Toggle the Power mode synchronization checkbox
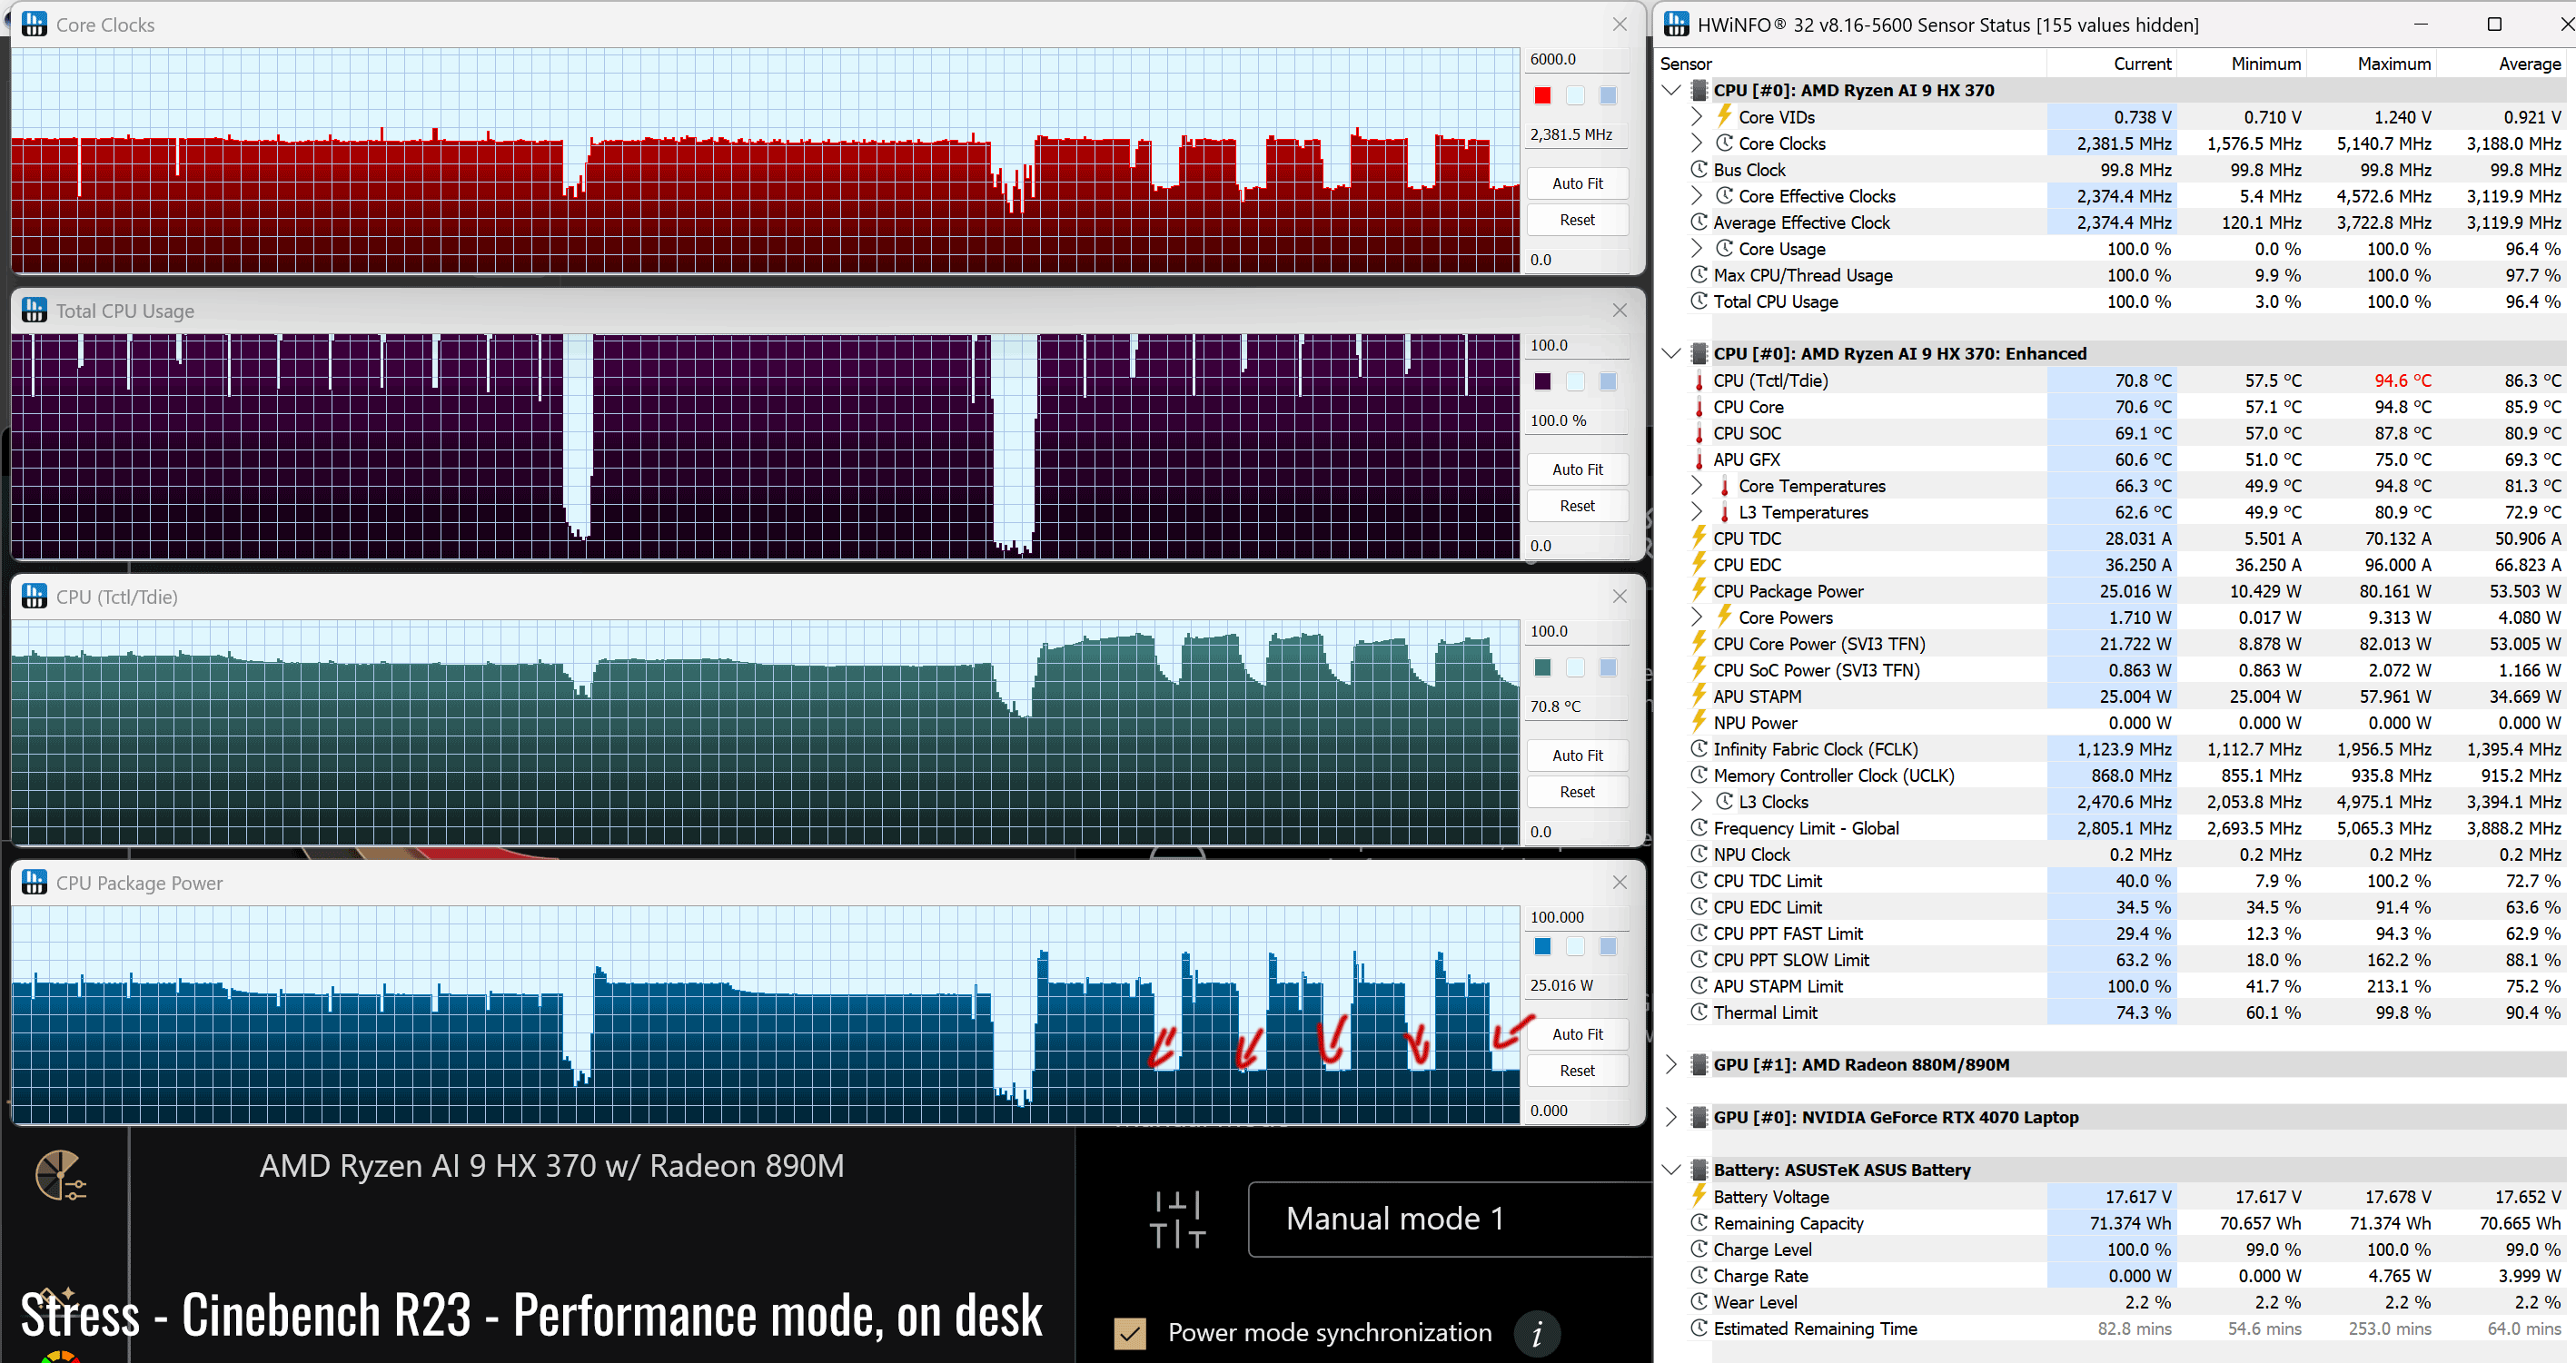The width and height of the screenshot is (2576, 1363). coord(1130,1333)
